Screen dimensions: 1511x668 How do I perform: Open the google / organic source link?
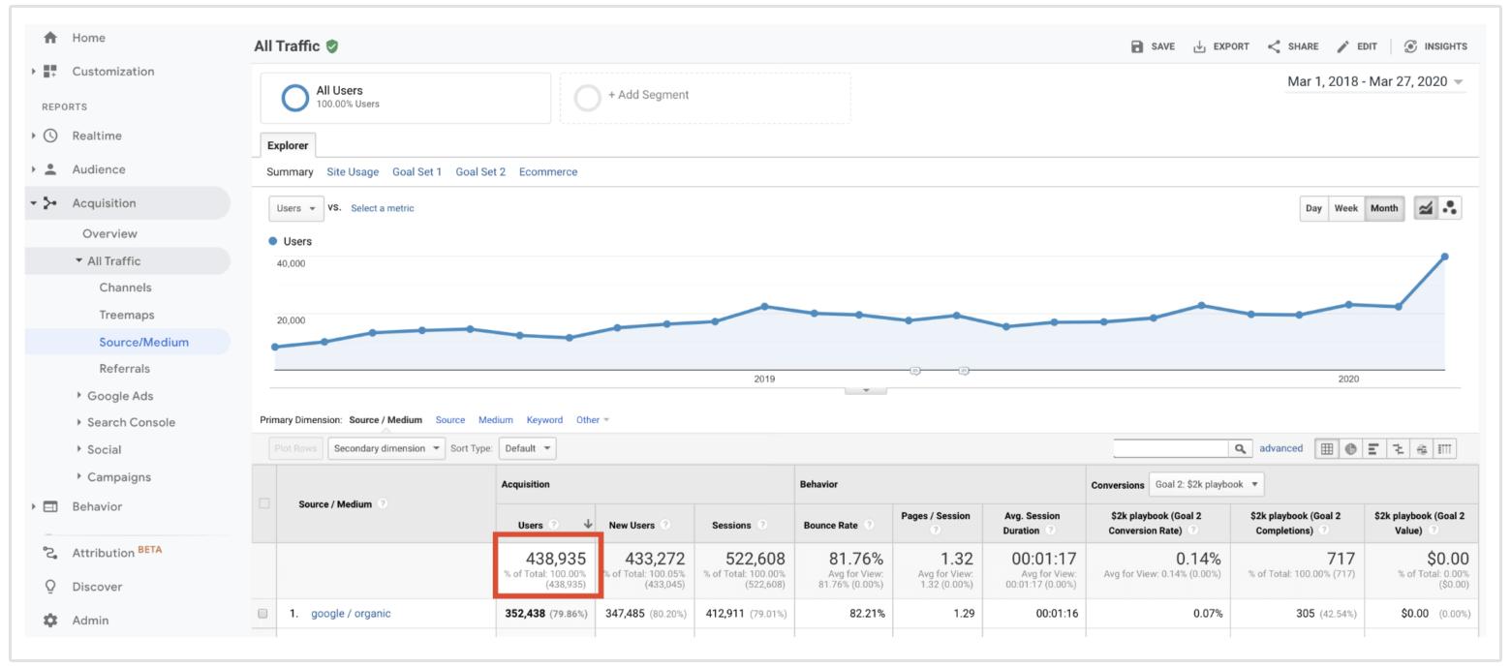(351, 614)
